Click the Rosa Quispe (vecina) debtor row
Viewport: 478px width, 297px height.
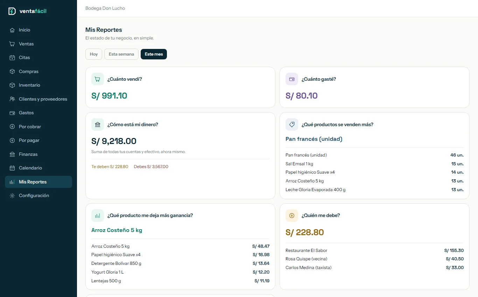(374, 259)
